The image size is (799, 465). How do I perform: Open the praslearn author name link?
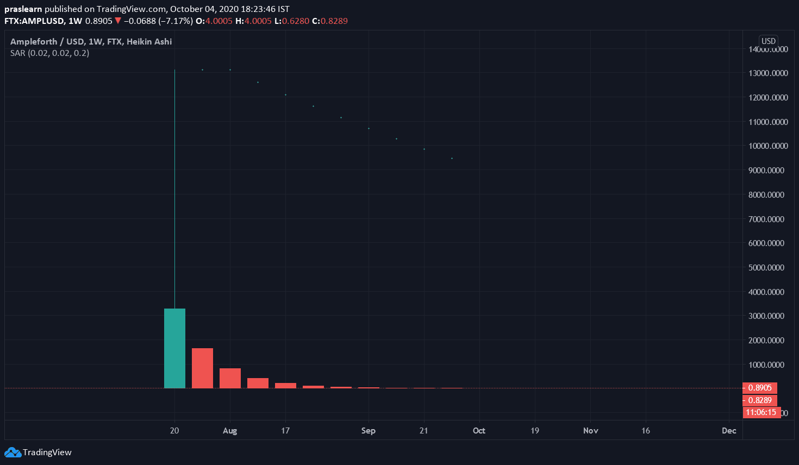point(23,9)
